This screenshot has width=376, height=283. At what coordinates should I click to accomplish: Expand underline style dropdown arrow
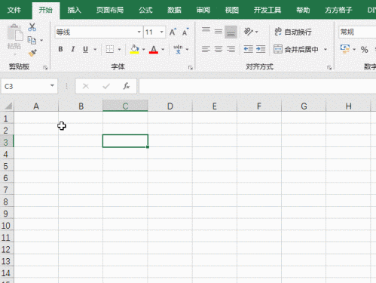[95, 49]
